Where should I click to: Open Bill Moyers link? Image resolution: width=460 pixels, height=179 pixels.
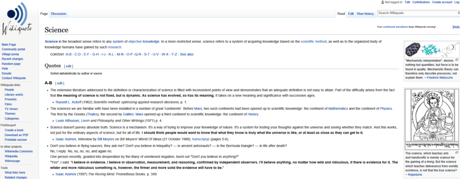[x=105, y=140]
